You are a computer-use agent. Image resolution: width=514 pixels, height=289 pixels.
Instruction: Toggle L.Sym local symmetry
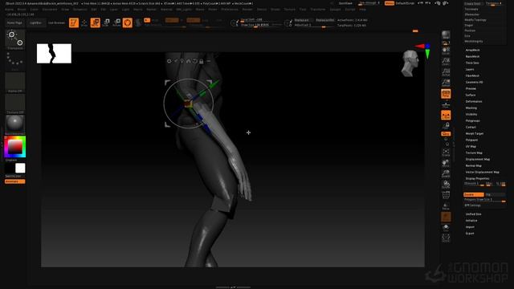click(x=446, y=115)
